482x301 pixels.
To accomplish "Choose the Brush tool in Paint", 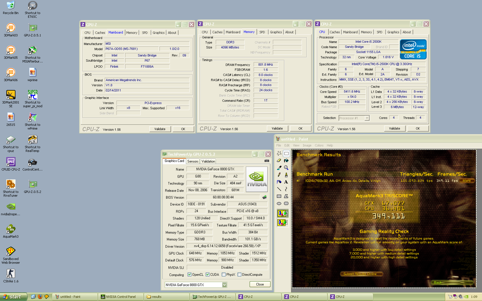I will click(x=286, y=175).
